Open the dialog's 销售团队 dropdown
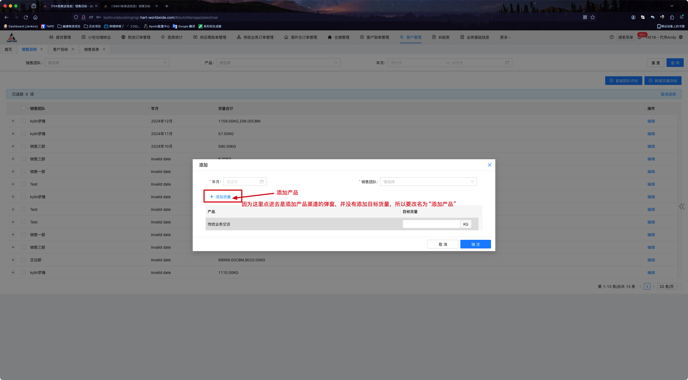The image size is (688, 380). pyautogui.click(x=428, y=182)
